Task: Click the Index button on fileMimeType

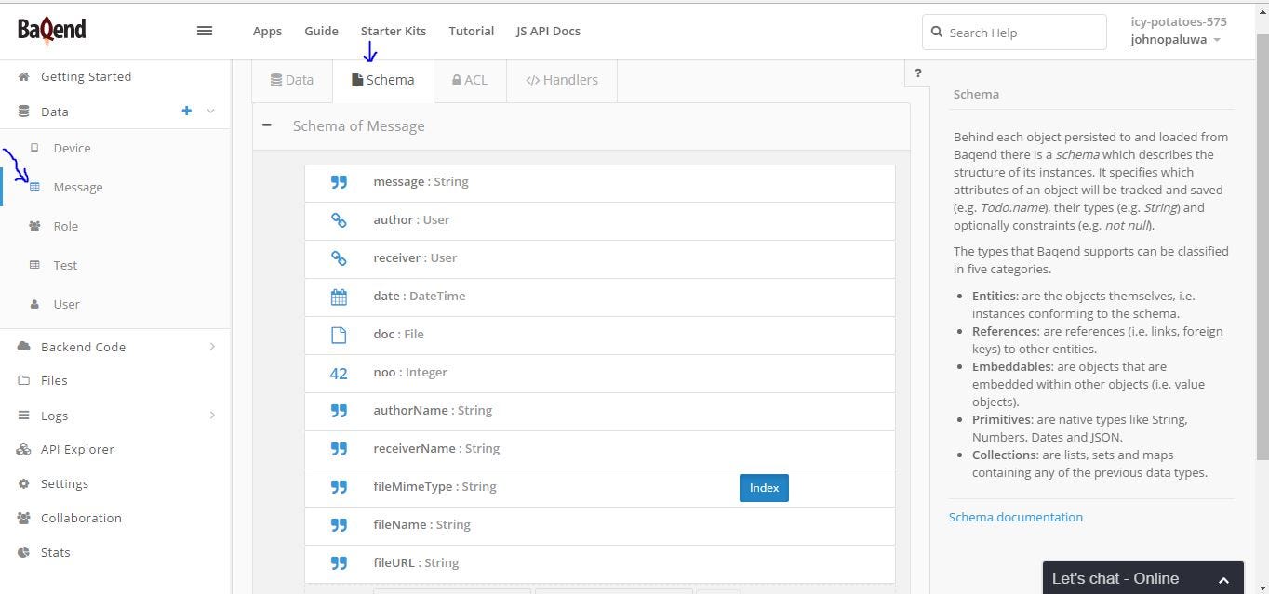Action: [763, 487]
